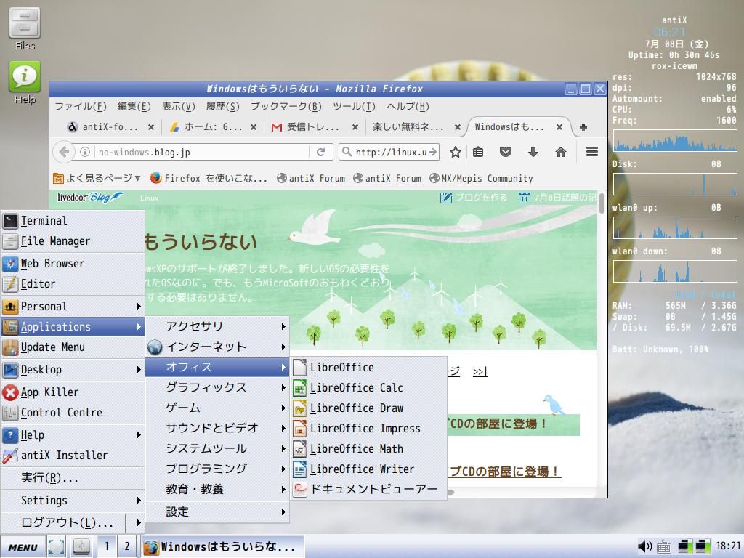Open the ツール(T) menu

click(x=354, y=106)
